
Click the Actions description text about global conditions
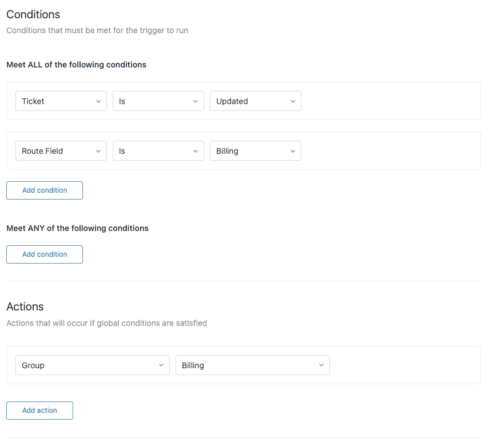click(106, 323)
